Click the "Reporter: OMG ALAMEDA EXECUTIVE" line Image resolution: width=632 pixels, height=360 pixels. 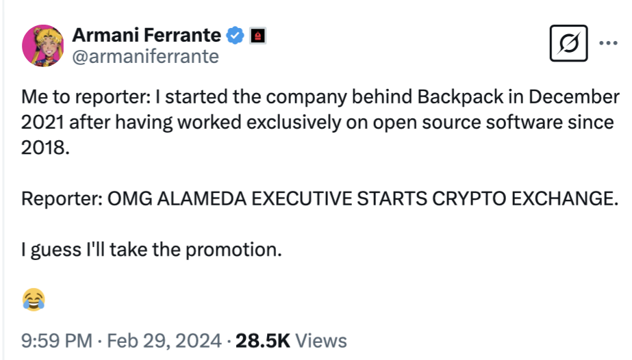point(205,198)
